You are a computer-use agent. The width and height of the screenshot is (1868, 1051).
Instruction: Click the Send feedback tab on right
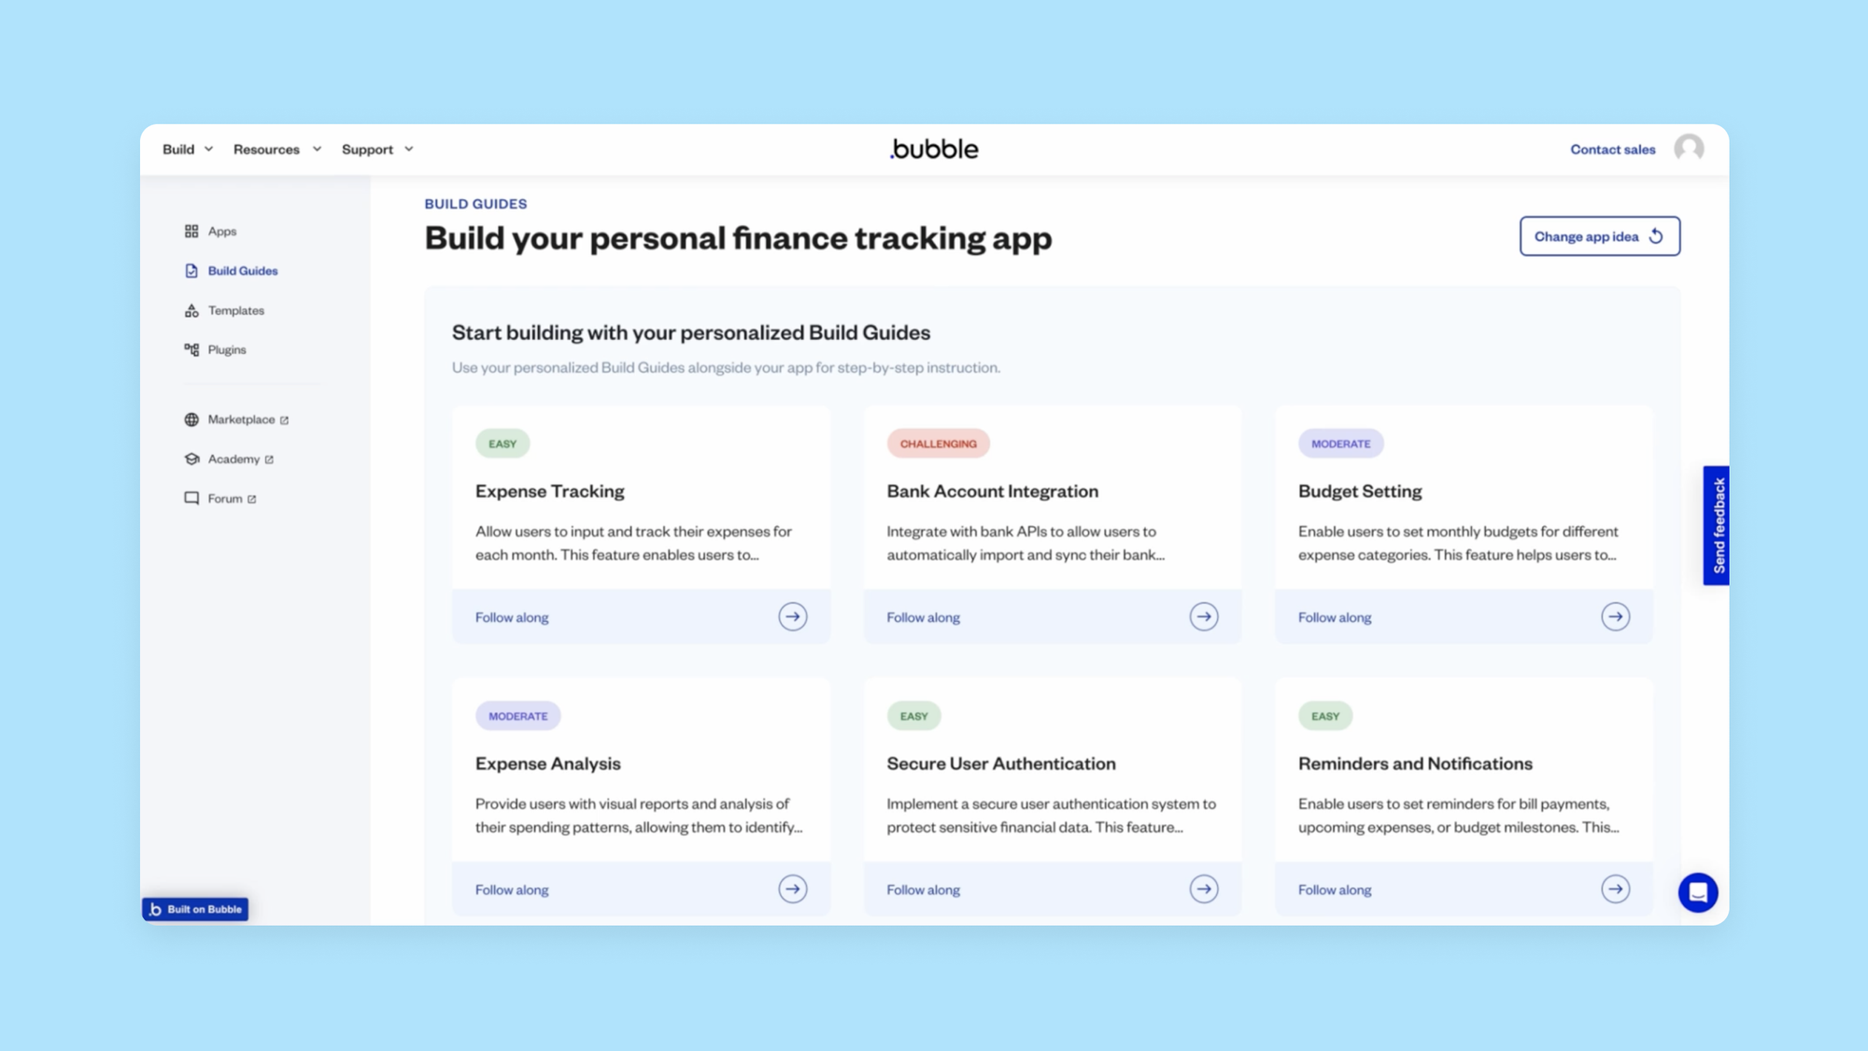[1717, 525]
